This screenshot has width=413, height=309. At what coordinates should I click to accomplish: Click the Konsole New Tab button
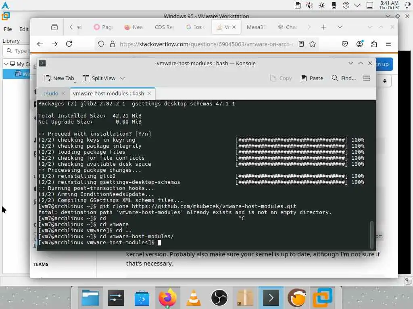click(59, 78)
